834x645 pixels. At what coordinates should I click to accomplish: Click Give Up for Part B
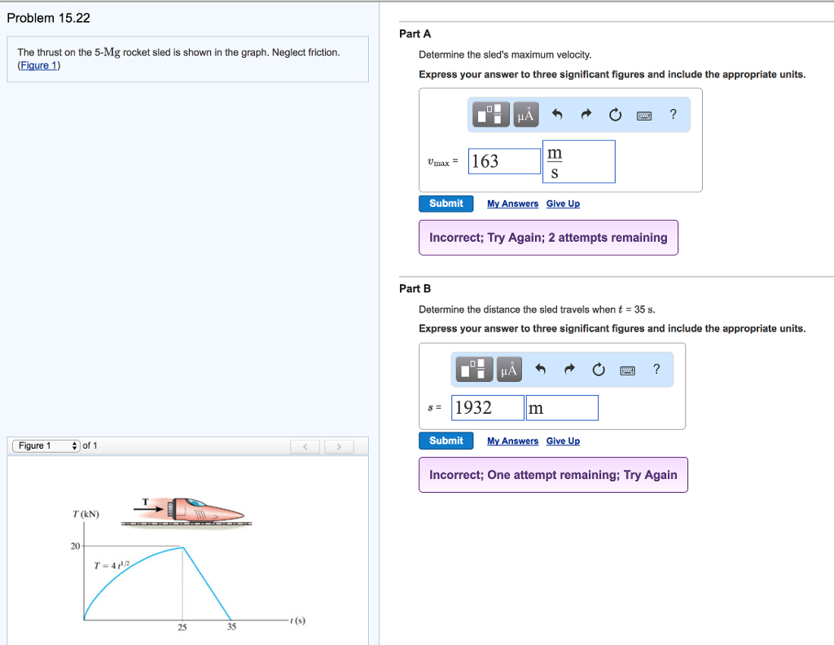(x=563, y=441)
